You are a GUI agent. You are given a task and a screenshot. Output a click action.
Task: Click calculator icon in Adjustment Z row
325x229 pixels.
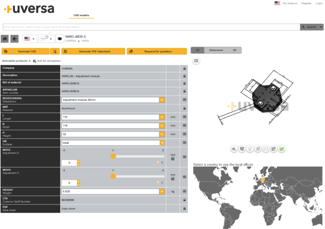[x=173, y=159]
